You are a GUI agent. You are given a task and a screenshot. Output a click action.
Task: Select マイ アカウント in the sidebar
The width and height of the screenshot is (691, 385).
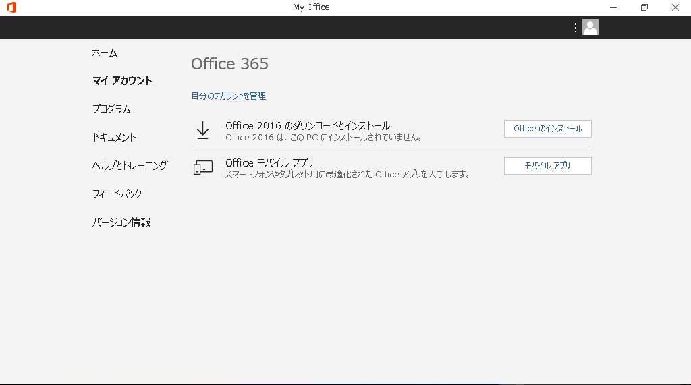point(122,81)
